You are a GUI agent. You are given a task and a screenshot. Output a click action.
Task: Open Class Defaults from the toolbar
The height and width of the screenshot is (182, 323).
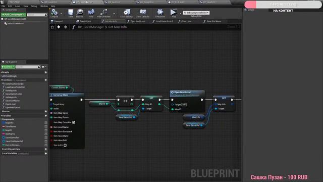pyautogui.click(x=143, y=13)
